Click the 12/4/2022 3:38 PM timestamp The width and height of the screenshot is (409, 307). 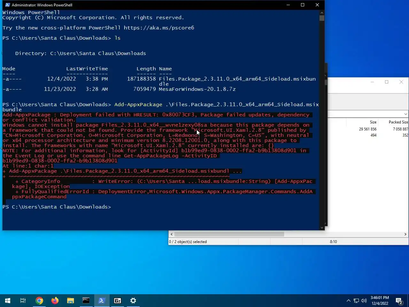pyautogui.click(x=77, y=79)
